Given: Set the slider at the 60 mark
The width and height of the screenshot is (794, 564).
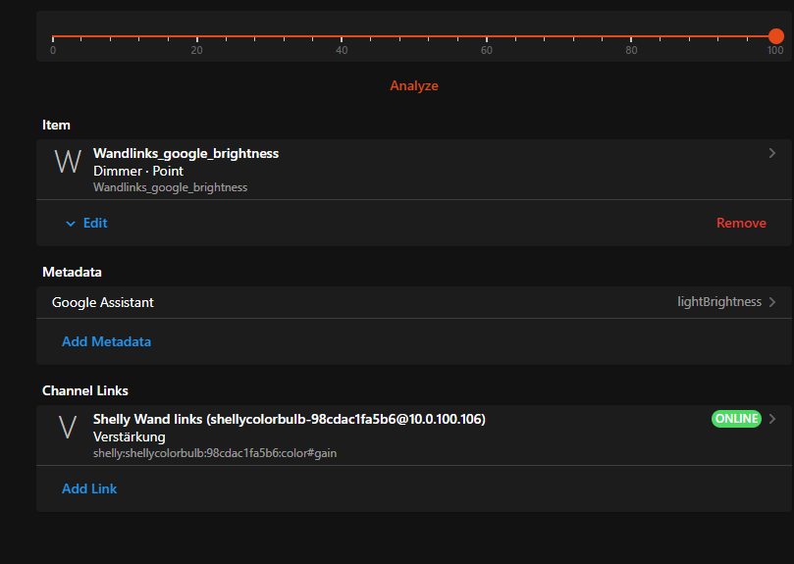Looking at the screenshot, I should [x=486, y=36].
